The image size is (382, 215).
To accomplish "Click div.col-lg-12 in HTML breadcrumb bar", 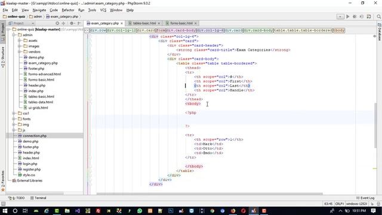I will coord(122,30).
